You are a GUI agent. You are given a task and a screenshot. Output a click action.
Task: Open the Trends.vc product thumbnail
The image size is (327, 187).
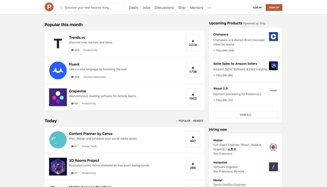58,43
